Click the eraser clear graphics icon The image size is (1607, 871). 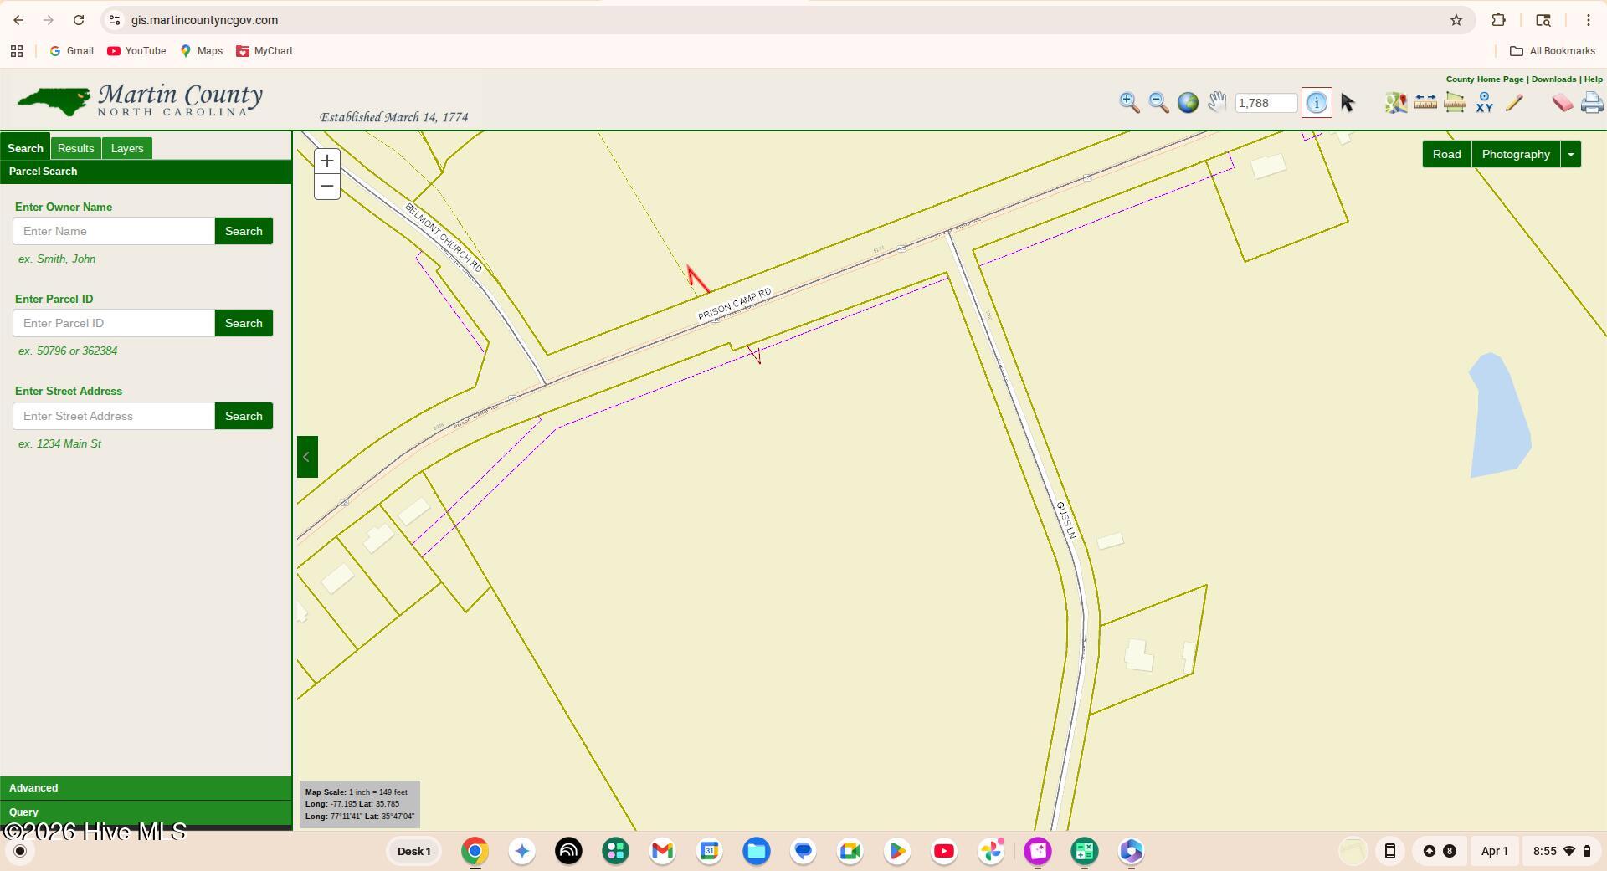pyautogui.click(x=1562, y=103)
